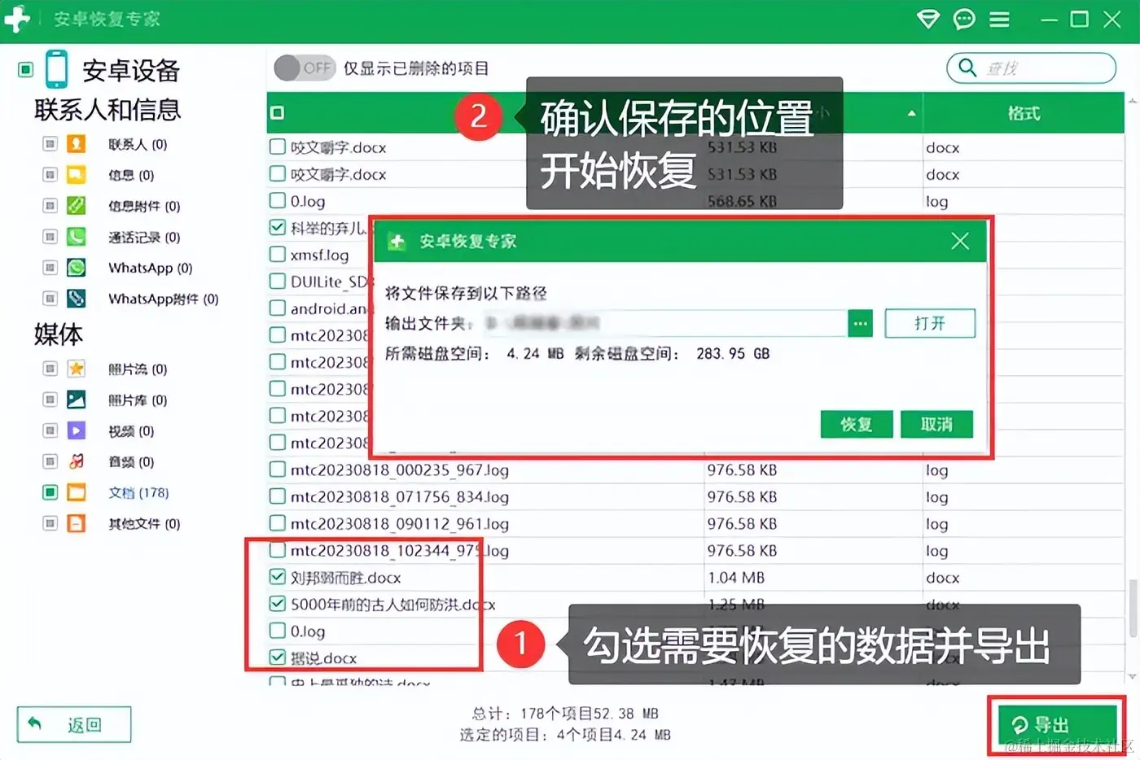The image size is (1140, 760).
Task: Open the other files icon
Action: click(76, 523)
